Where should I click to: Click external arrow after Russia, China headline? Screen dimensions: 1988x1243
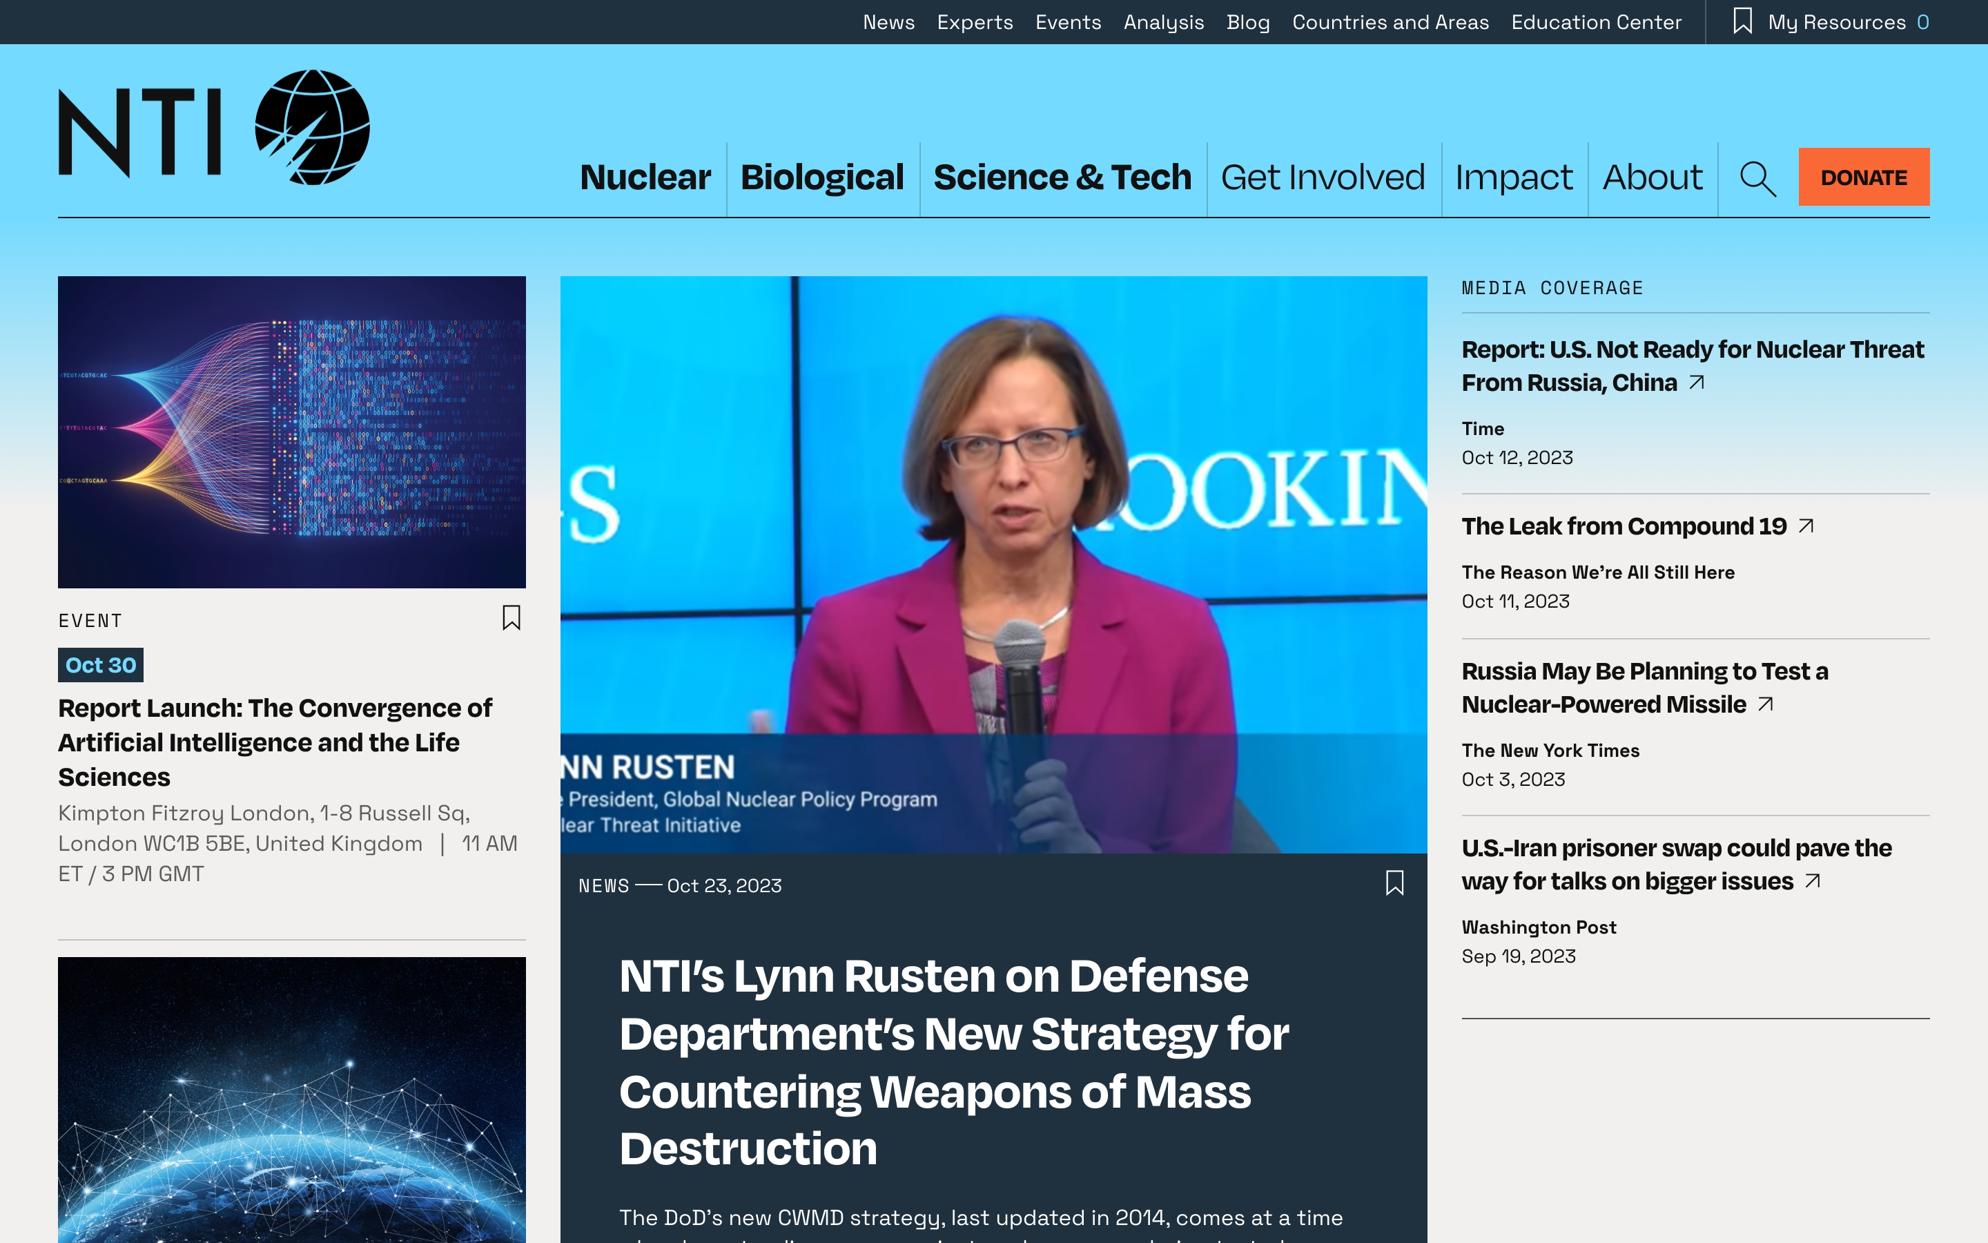tap(1697, 383)
